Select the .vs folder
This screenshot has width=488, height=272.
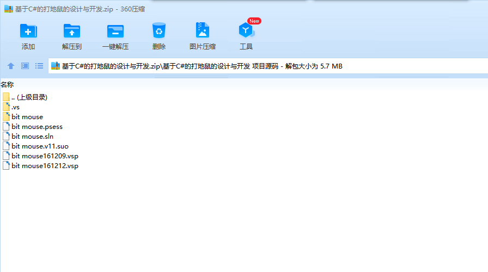pos(11,107)
